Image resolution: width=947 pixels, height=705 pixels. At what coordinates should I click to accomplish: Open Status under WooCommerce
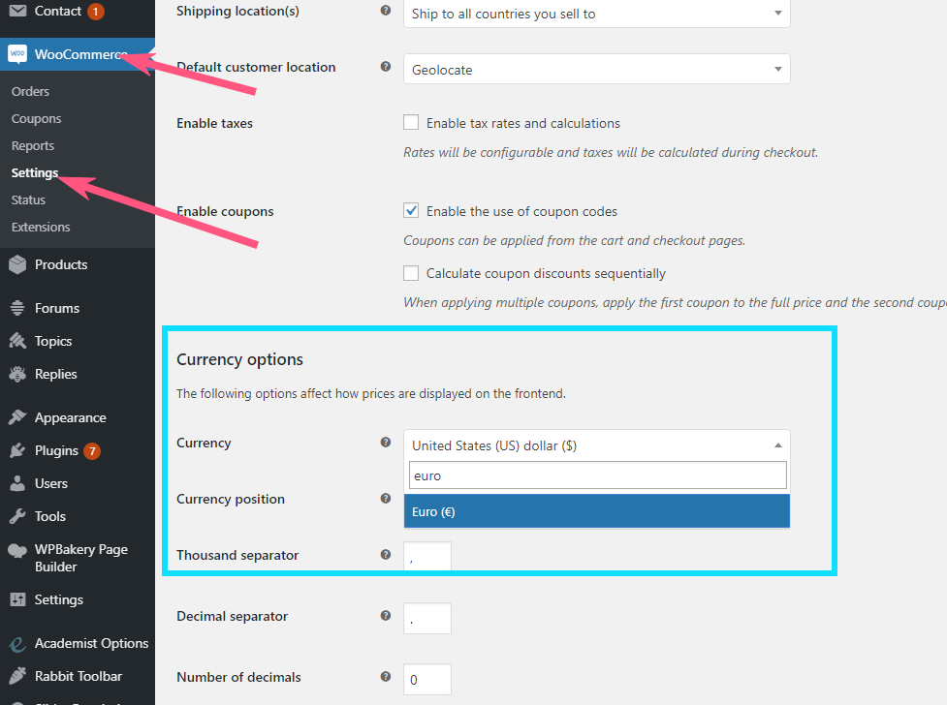(x=28, y=199)
